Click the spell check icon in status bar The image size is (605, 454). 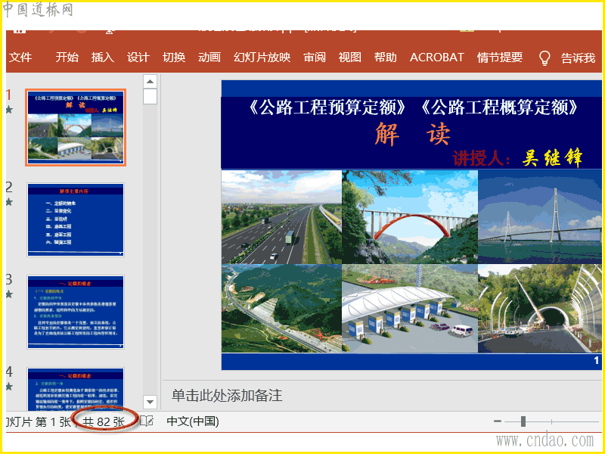coord(147,421)
